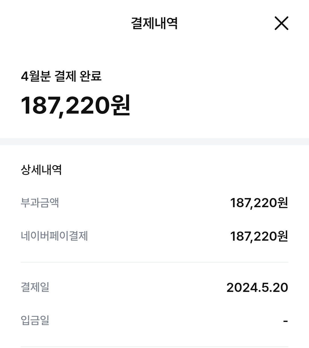The height and width of the screenshot is (348, 309).
Task: Select the payment date 2024.5.20
Action: pyautogui.click(x=257, y=287)
